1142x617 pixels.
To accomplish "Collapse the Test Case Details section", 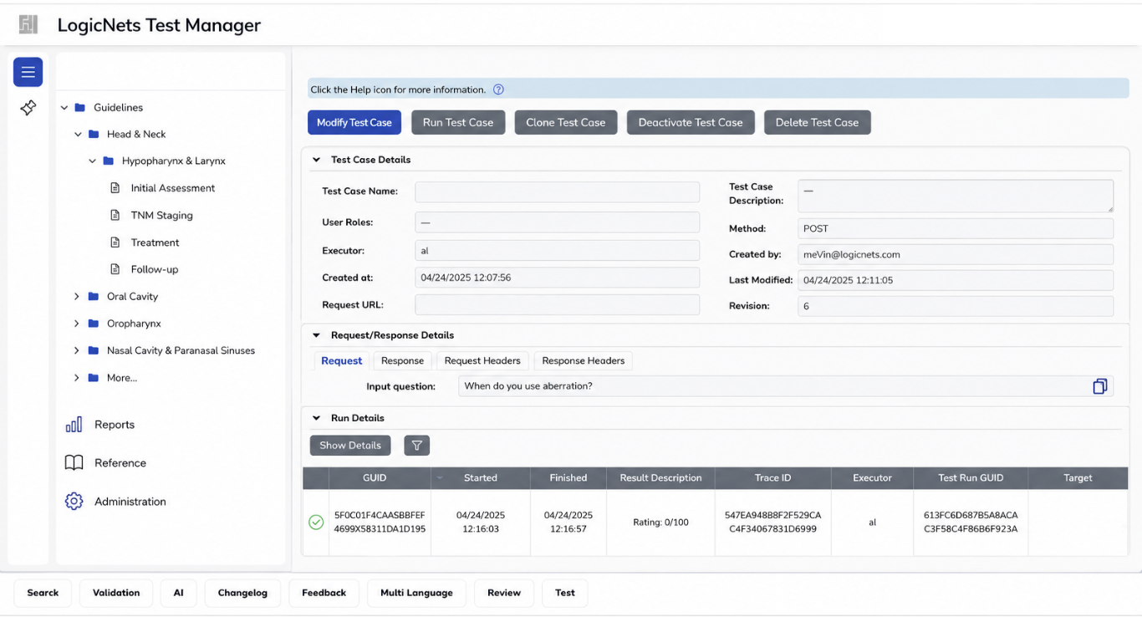I will (316, 160).
